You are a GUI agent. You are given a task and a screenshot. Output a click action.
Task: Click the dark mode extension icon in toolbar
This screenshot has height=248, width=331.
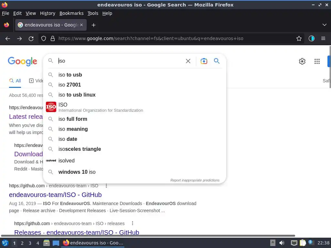pos(312,38)
